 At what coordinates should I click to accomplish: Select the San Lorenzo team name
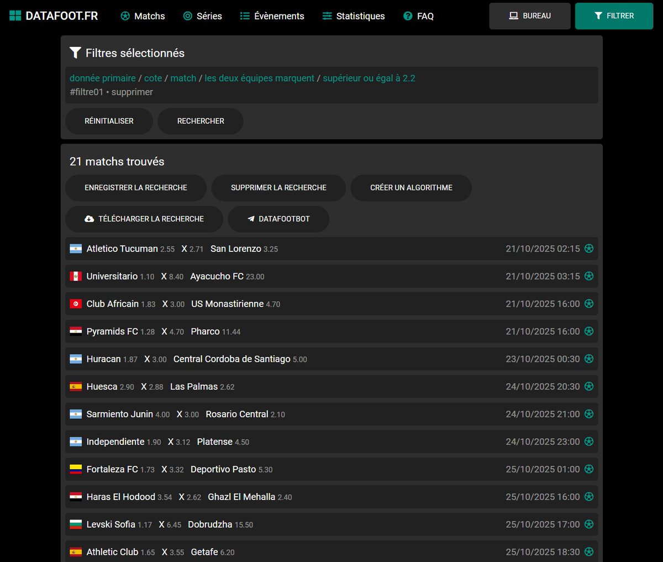236,249
